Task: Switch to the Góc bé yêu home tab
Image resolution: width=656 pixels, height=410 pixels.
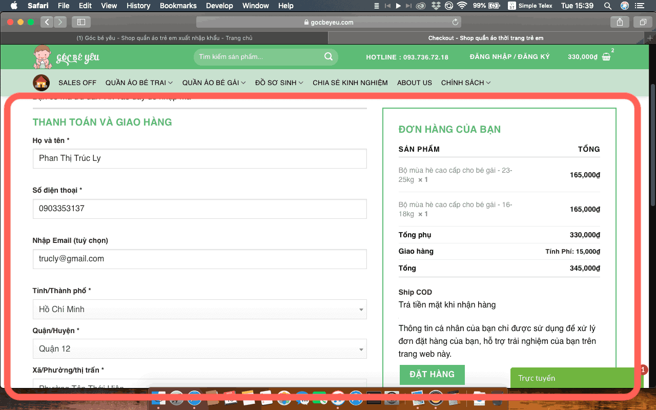Action: [x=164, y=38]
